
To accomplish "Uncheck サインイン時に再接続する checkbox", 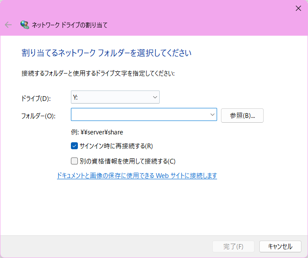I will point(74,146).
